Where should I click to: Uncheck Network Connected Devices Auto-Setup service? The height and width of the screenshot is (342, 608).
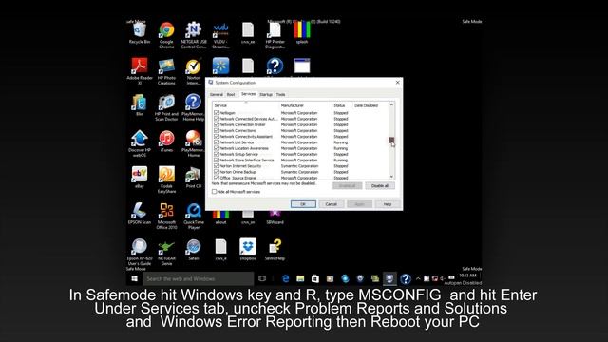click(216, 119)
